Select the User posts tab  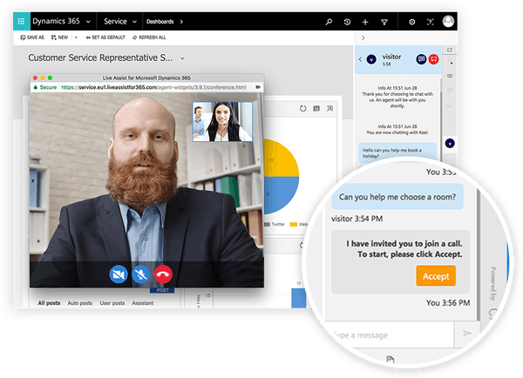[112, 303]
